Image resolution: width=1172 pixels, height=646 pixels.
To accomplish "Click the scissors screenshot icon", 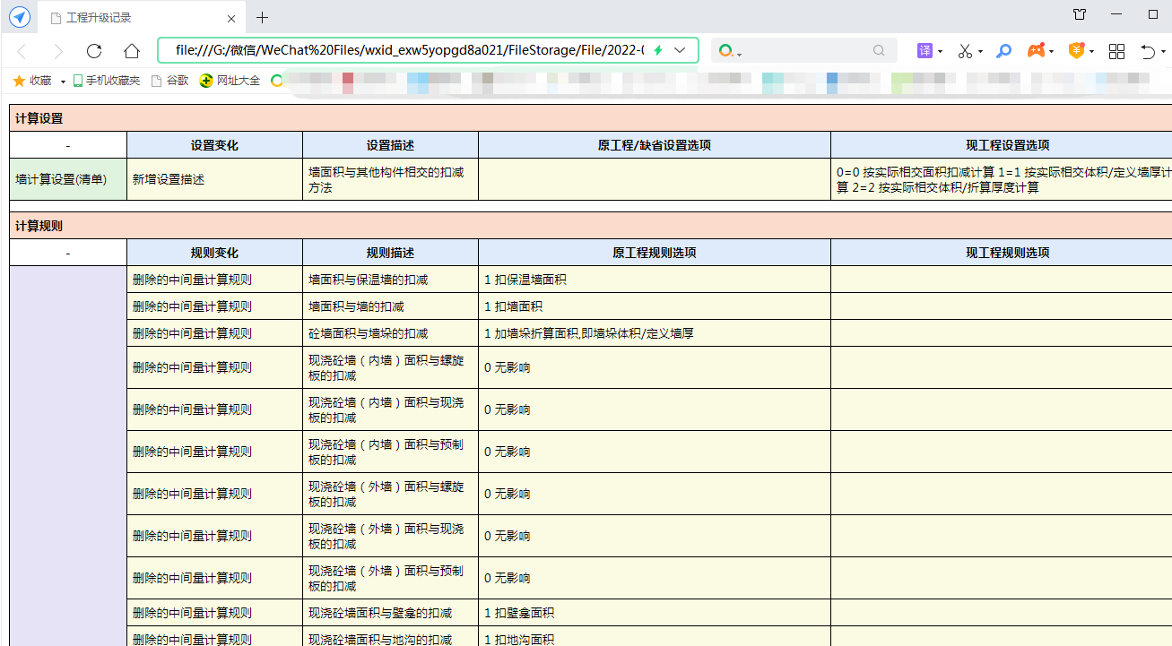I will (x=965, y=51).
